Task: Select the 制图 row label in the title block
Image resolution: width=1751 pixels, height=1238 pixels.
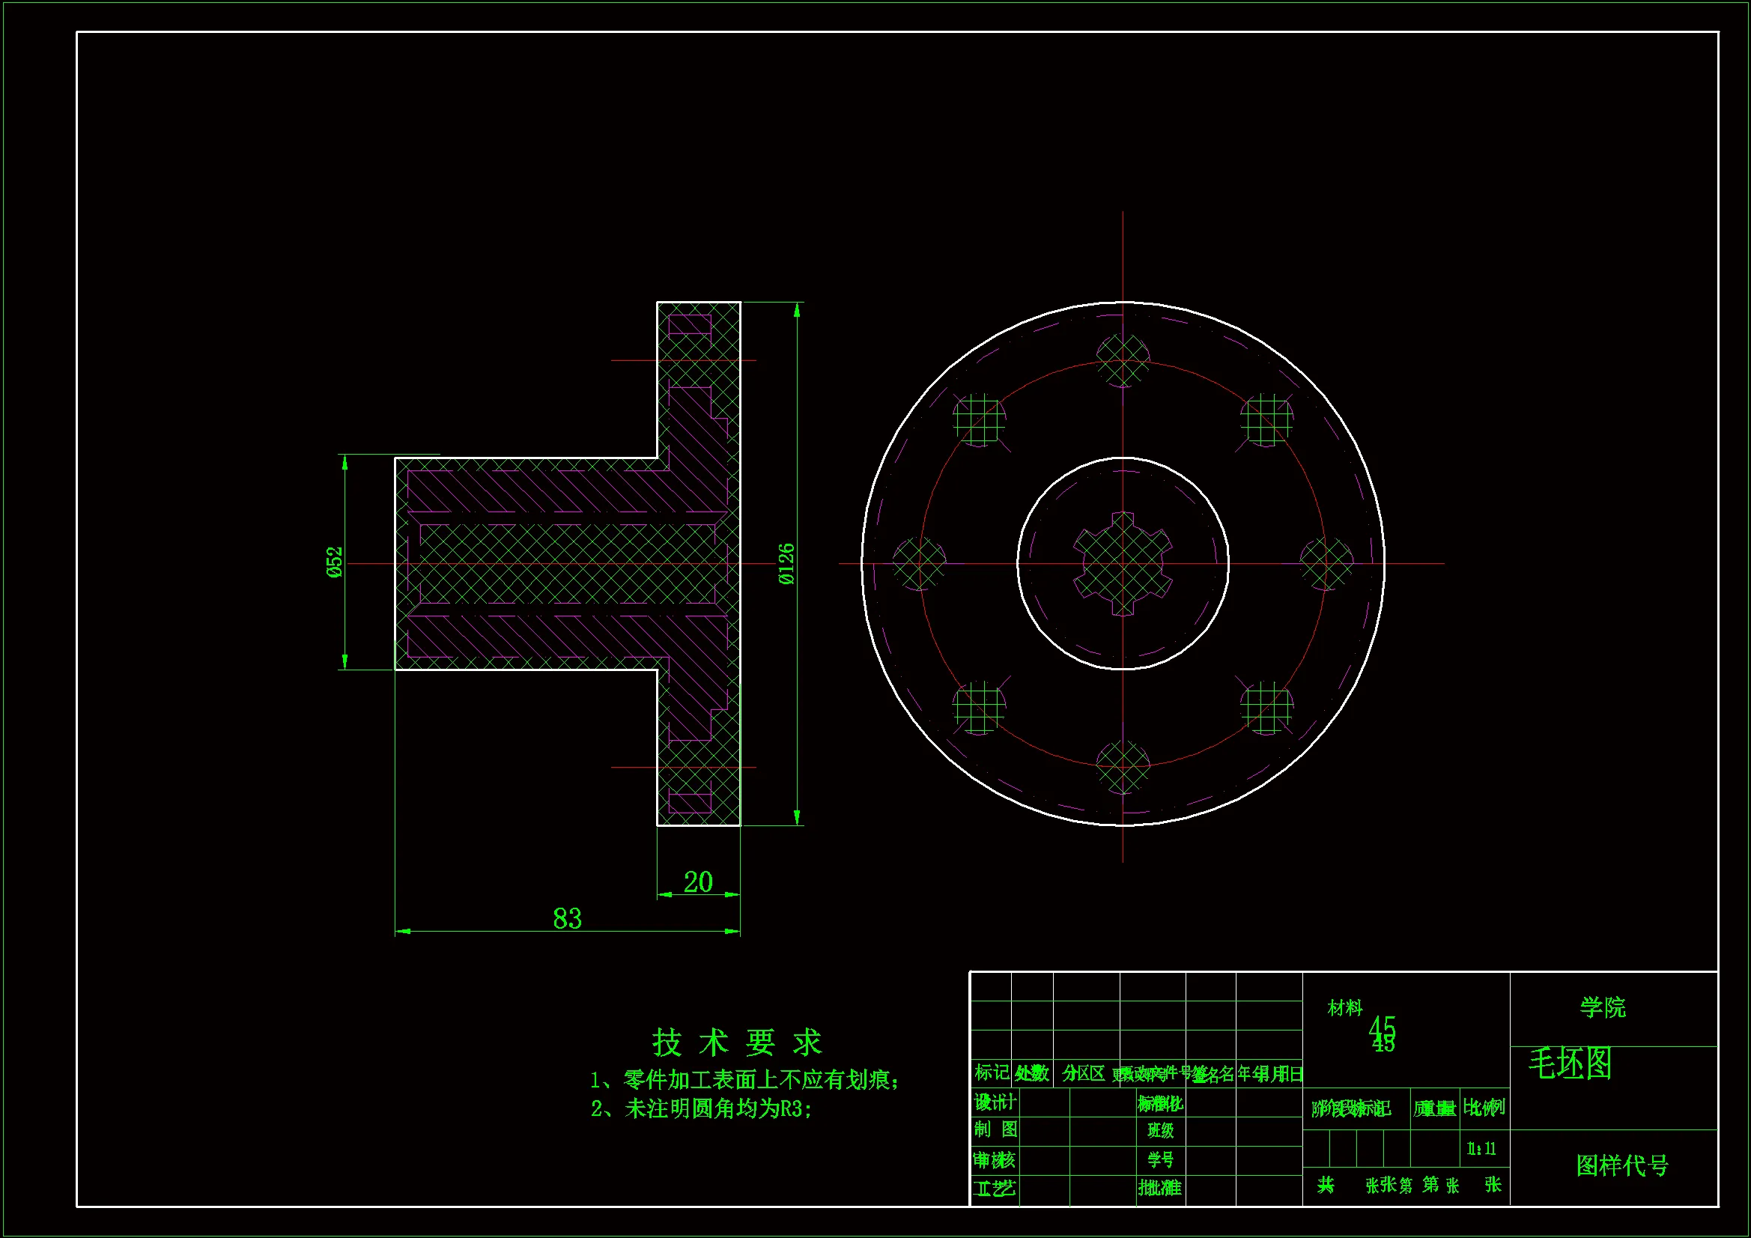Action: (995, 1129)
